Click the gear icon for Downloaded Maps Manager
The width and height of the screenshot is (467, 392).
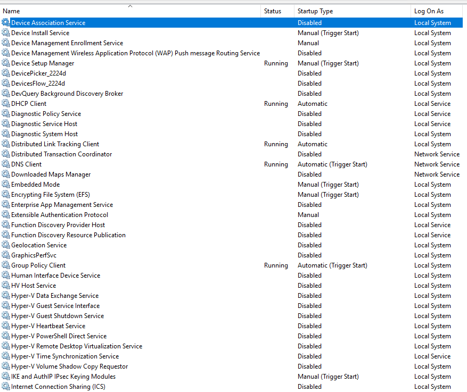click(x=6, y=174)
